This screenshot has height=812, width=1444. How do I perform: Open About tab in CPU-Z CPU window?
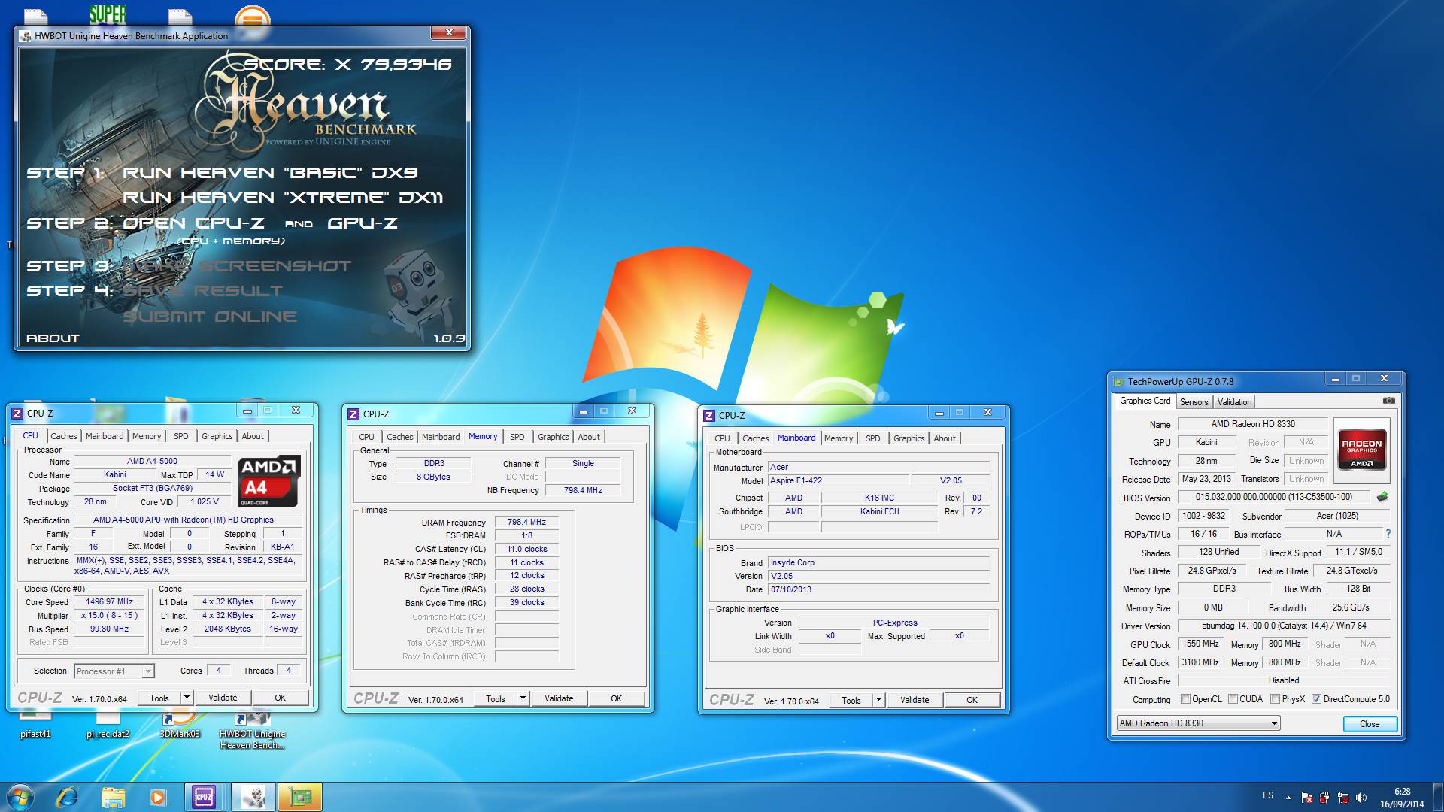[x=253, y=436]
